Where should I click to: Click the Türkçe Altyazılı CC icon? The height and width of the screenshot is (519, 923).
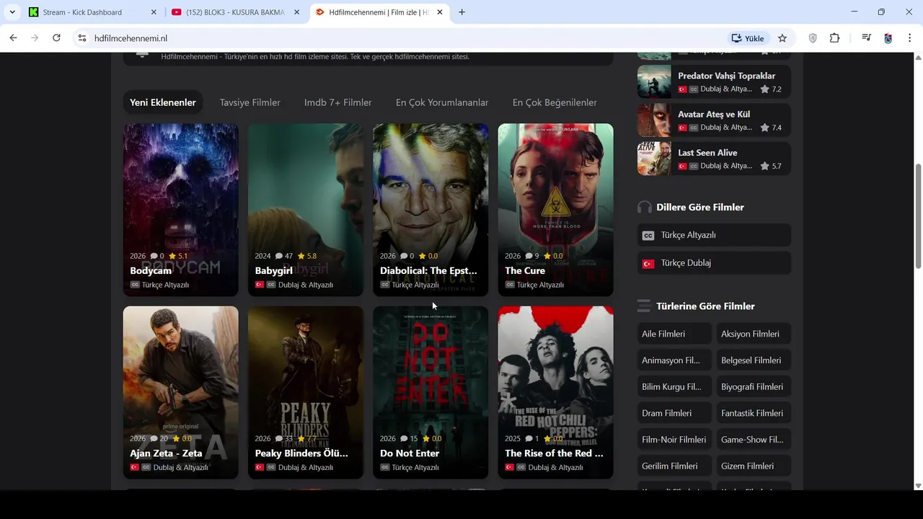point(648,236)
